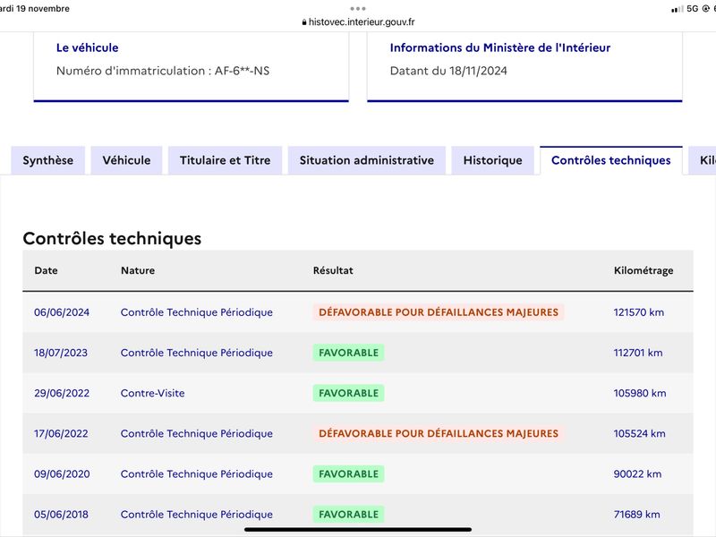Tap the home indicator bar at the bottom
The image size is (716, 537).
358,530
